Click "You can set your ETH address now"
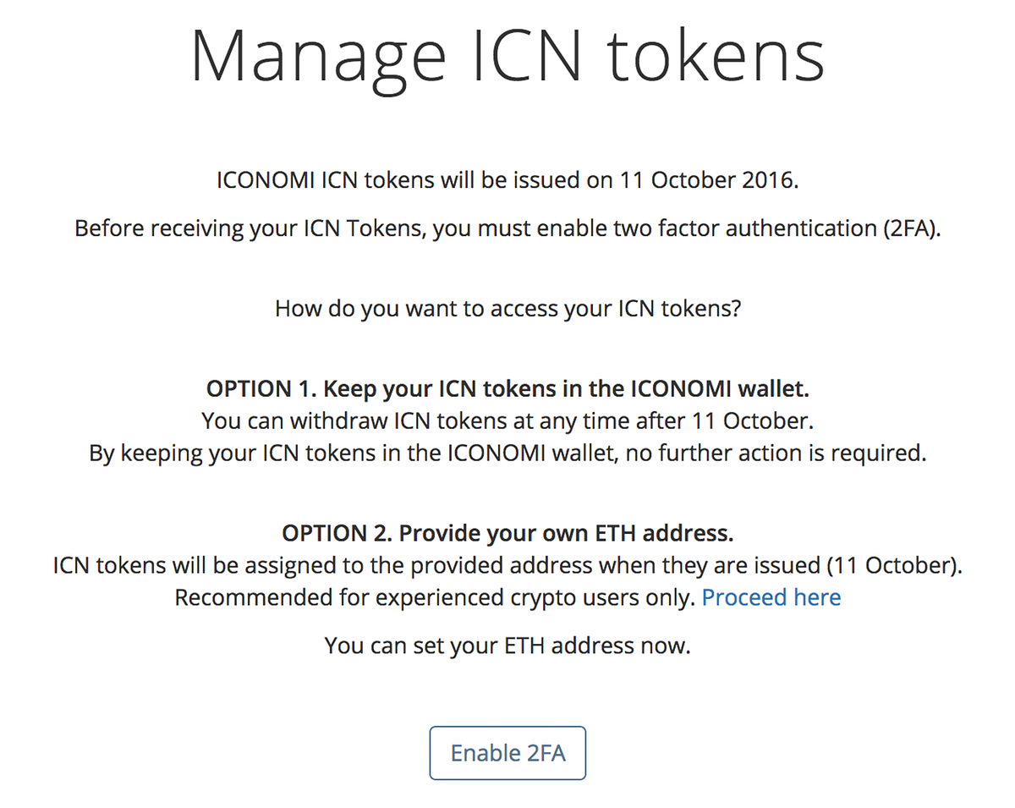1015x808 pixels. pos(507,646)
